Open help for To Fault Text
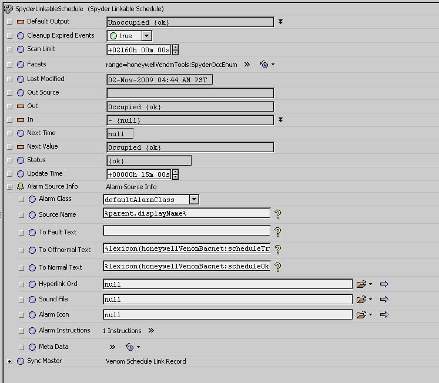 278,232
